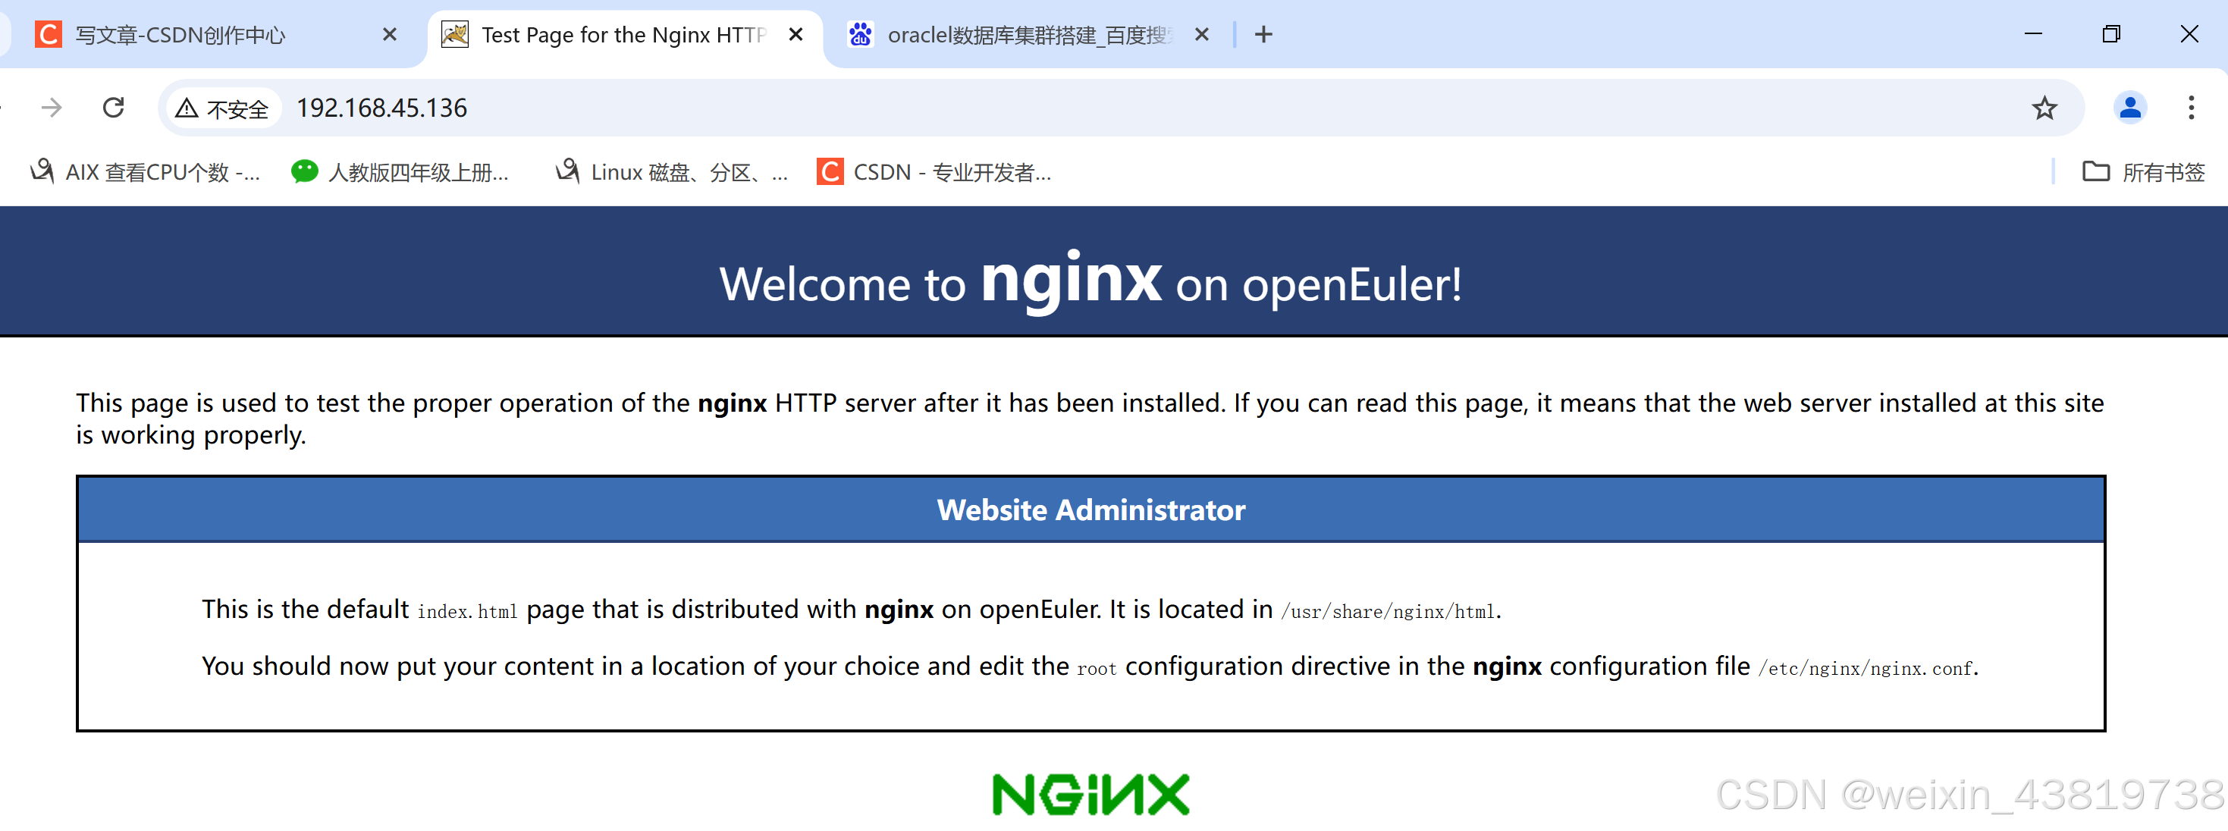Close the Test Page for Nginx tab

pos(795,35)
